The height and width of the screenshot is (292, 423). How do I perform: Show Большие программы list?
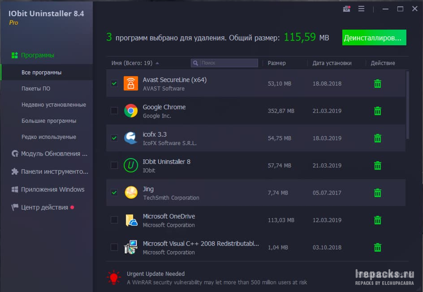[x=49, y=121]
